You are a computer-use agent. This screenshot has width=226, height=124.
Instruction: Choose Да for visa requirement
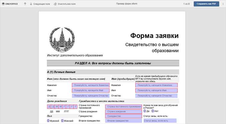coord(145,111)
